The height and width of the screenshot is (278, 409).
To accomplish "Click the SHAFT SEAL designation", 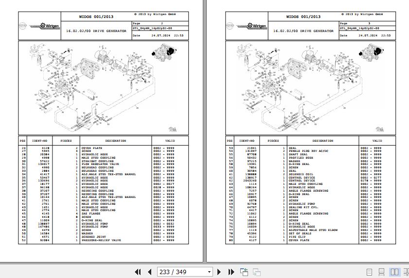I will pyautogui.click(x=298, y=154).
